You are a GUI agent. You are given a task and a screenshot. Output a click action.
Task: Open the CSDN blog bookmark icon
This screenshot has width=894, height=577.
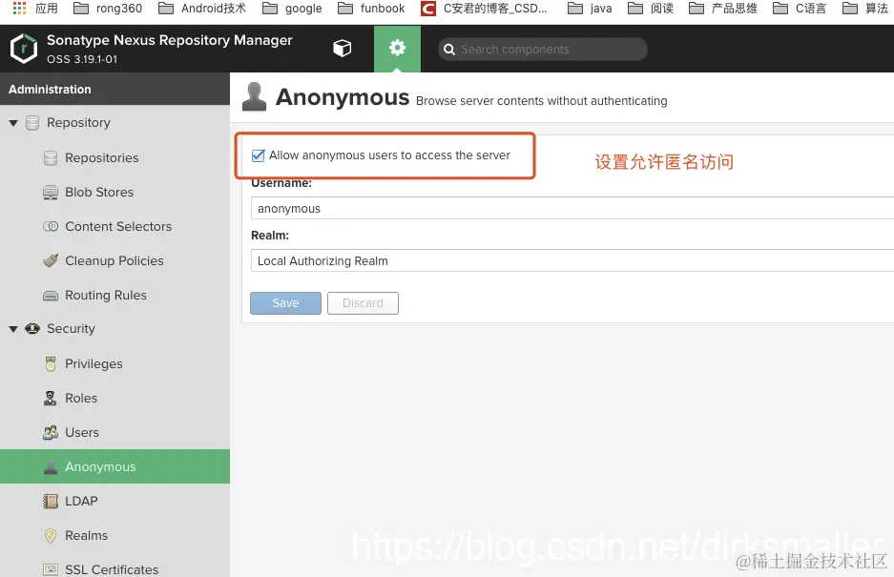[428, 9]
